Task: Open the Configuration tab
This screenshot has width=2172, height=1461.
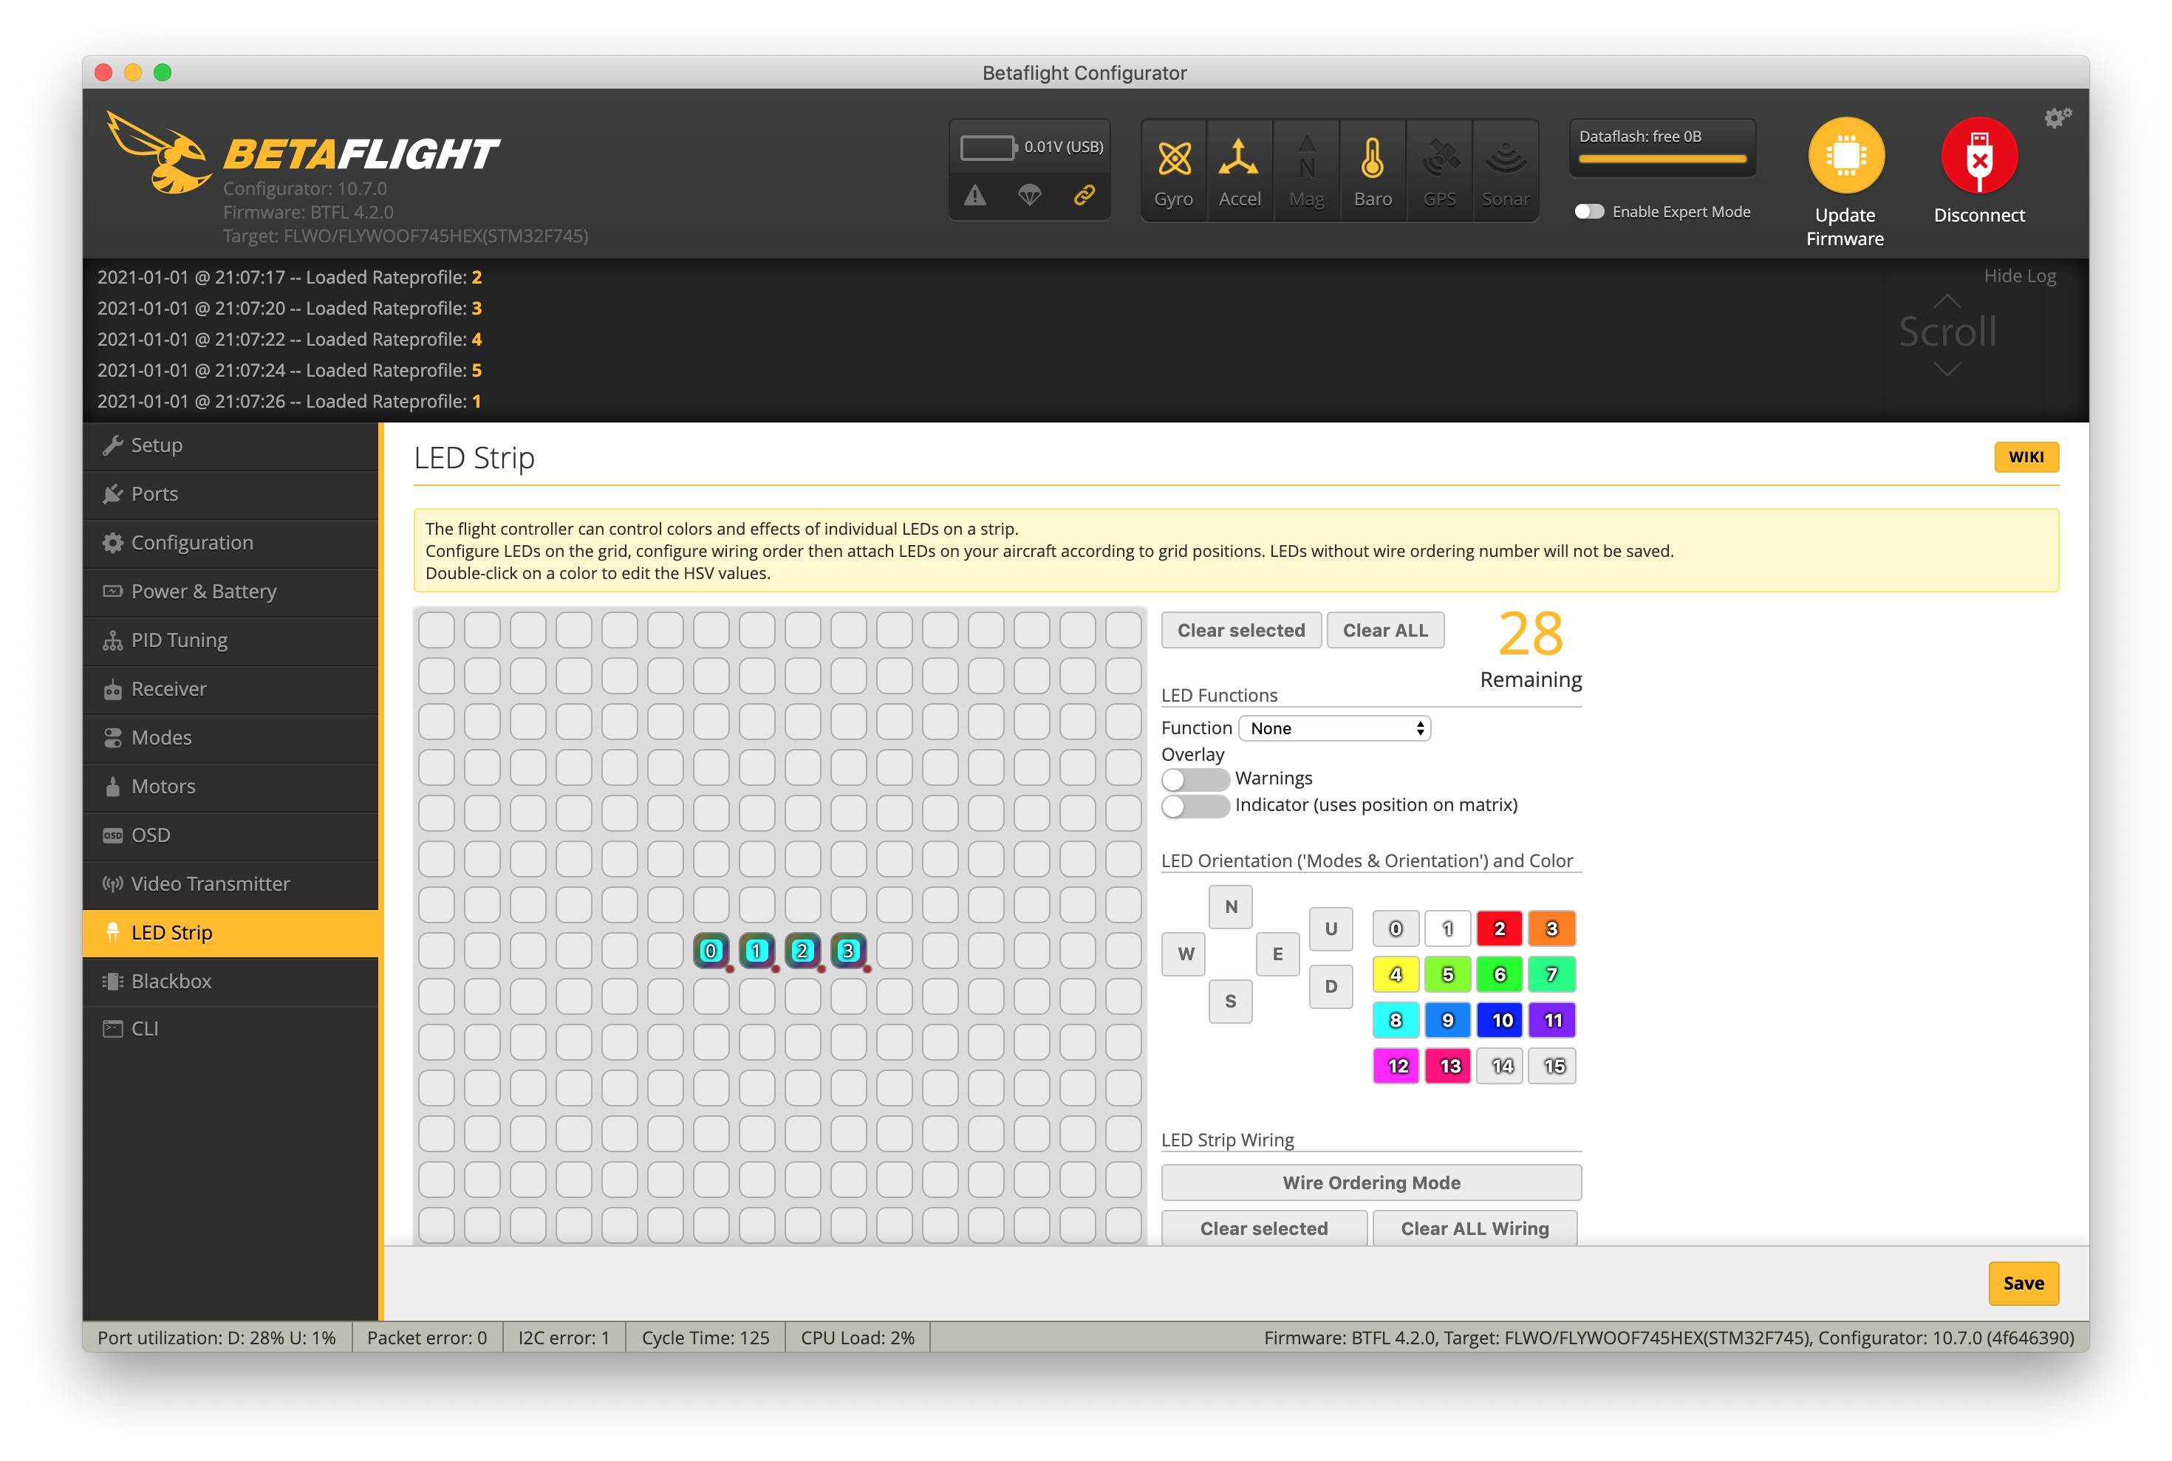Action: click(231, 542)
